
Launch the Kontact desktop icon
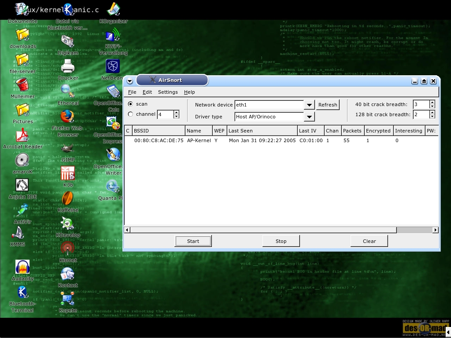click(68, 274)
